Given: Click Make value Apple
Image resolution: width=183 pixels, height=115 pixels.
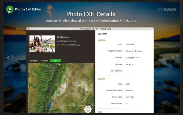Looking at the screenshot, I should (x=128, y=84).
